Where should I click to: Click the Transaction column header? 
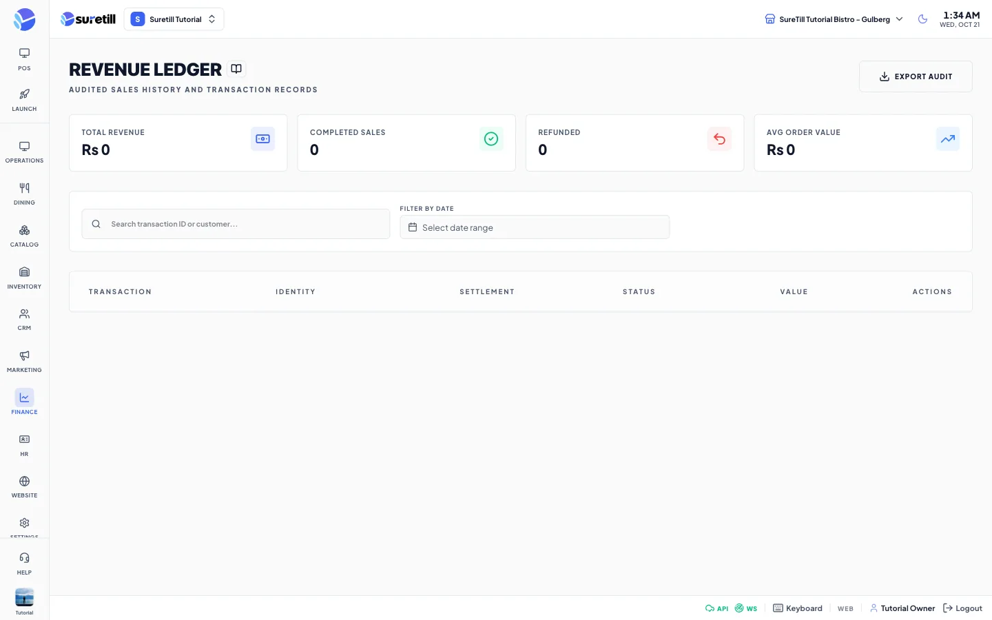tap(120, 292)
